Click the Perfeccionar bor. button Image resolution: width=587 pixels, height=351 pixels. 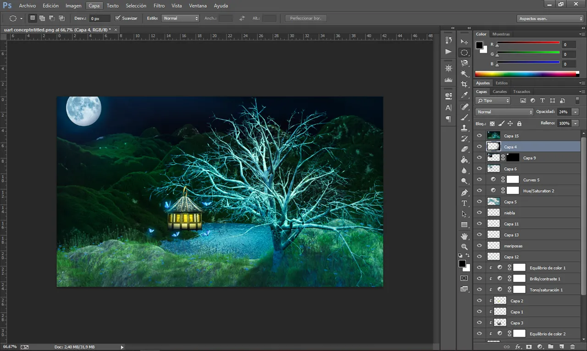click(306, 18)
